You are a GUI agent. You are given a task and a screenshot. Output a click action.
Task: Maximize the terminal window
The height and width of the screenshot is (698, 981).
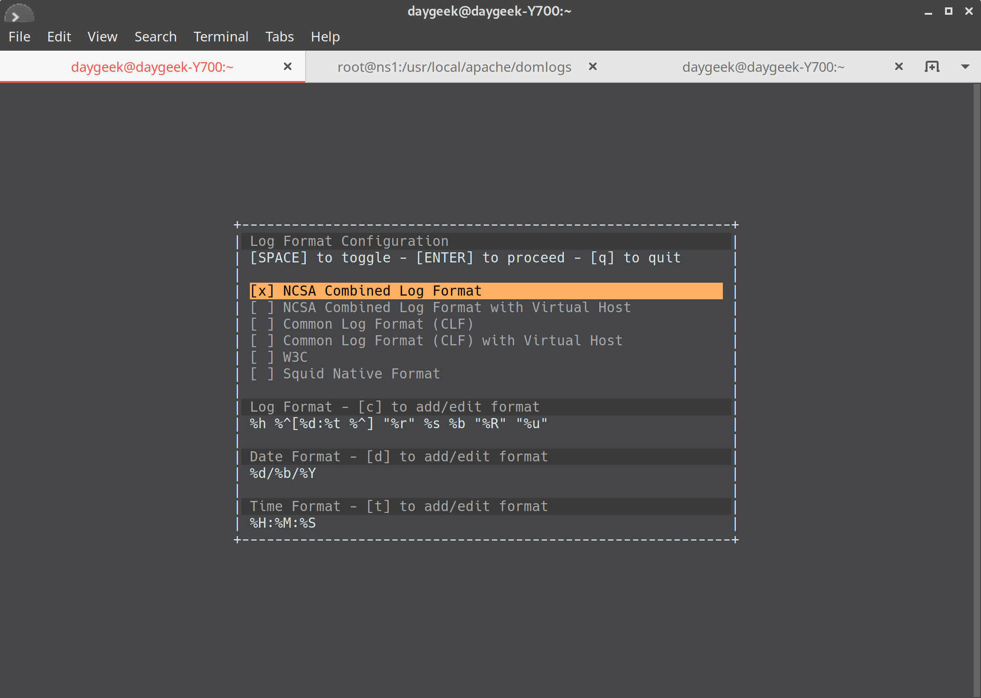coord(948,11)
